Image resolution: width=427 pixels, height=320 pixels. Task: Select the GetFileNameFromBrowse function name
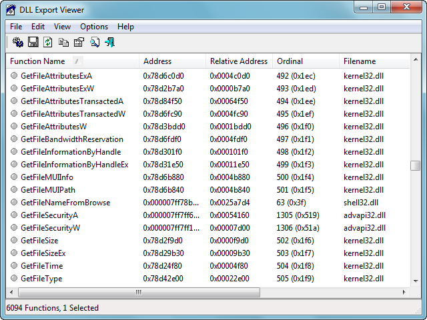point(65,203)
